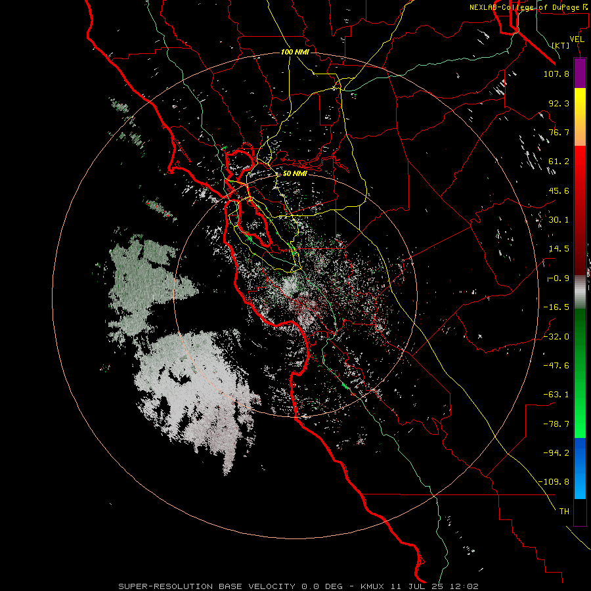Viewport: 591px width, 591px height.
Task: Select the 61.2 velocity scale label
Action: pos(559,162)
